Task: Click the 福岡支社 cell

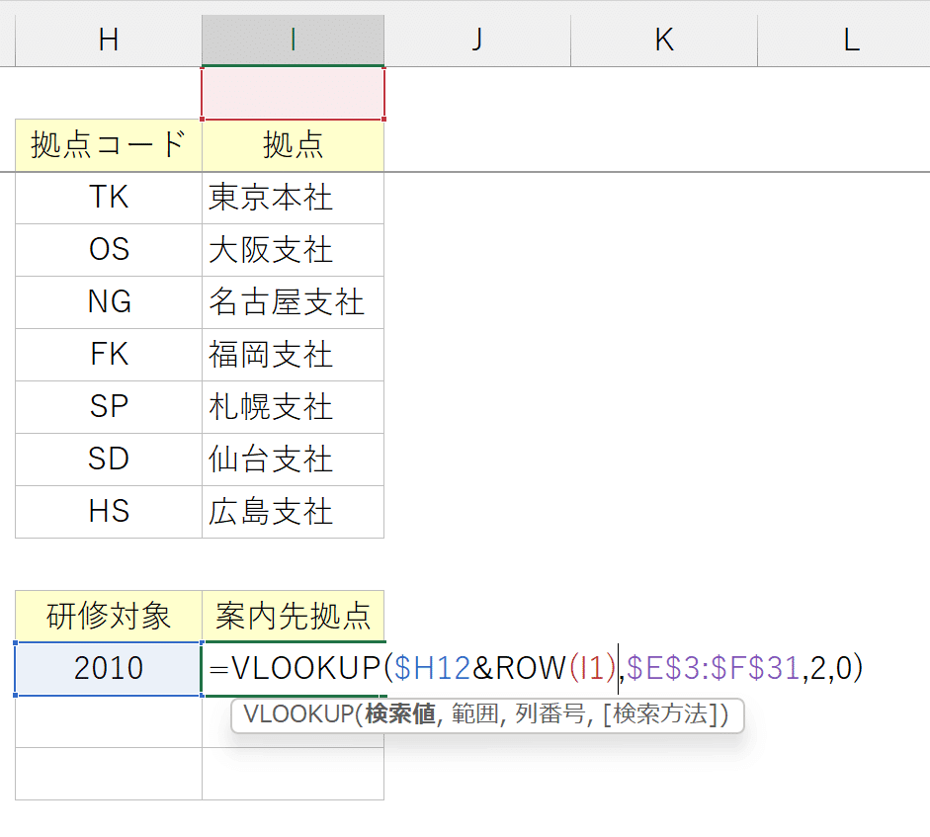Action: click(x=292, y=355)
